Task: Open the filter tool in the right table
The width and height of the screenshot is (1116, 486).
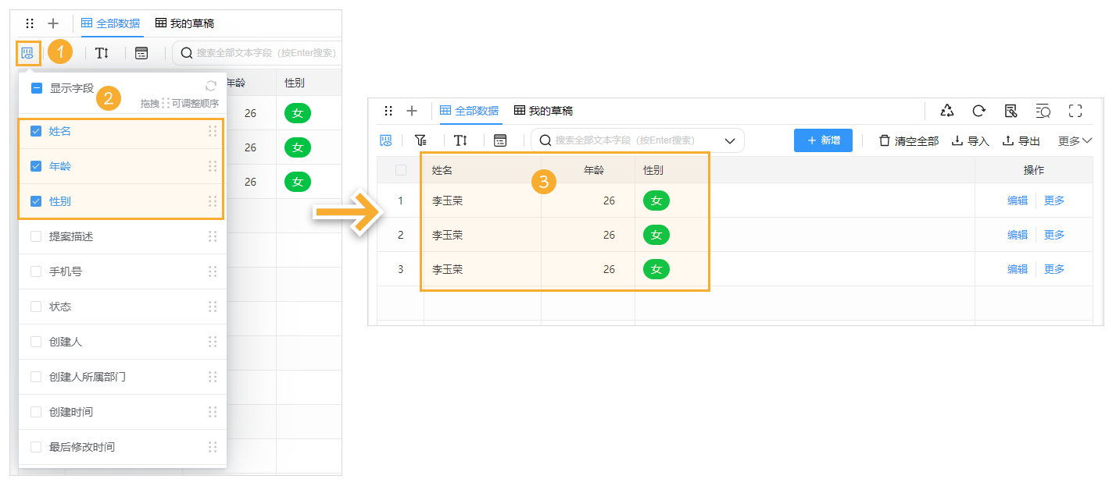Action: 420,140
